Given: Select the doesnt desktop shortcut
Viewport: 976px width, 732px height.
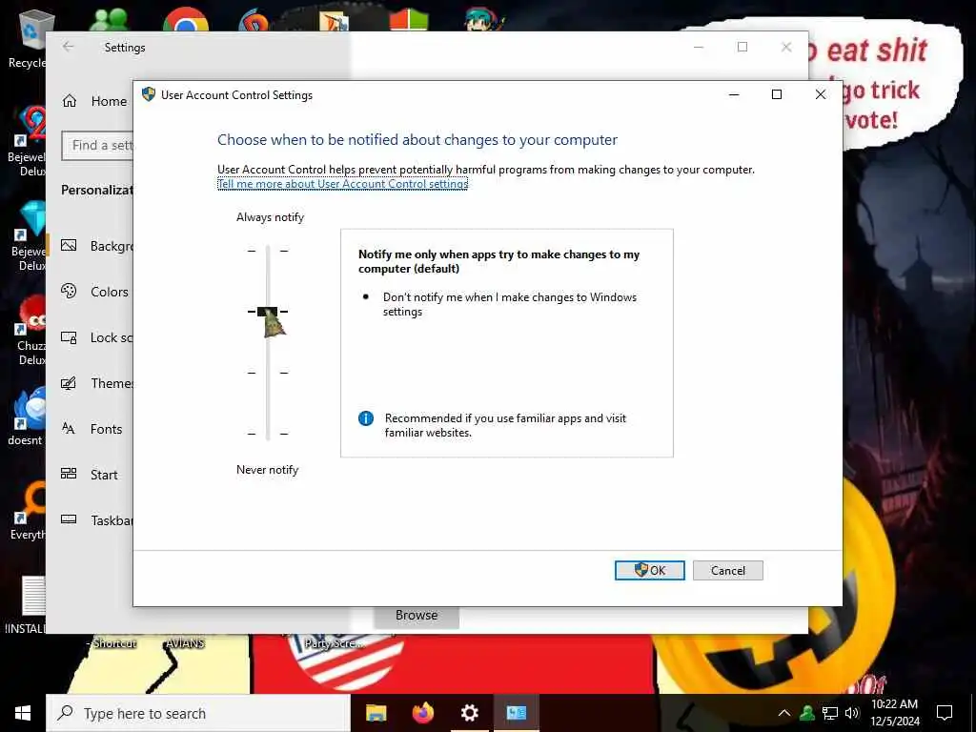Looking at the screenshot, I should (x=26, y=417).
